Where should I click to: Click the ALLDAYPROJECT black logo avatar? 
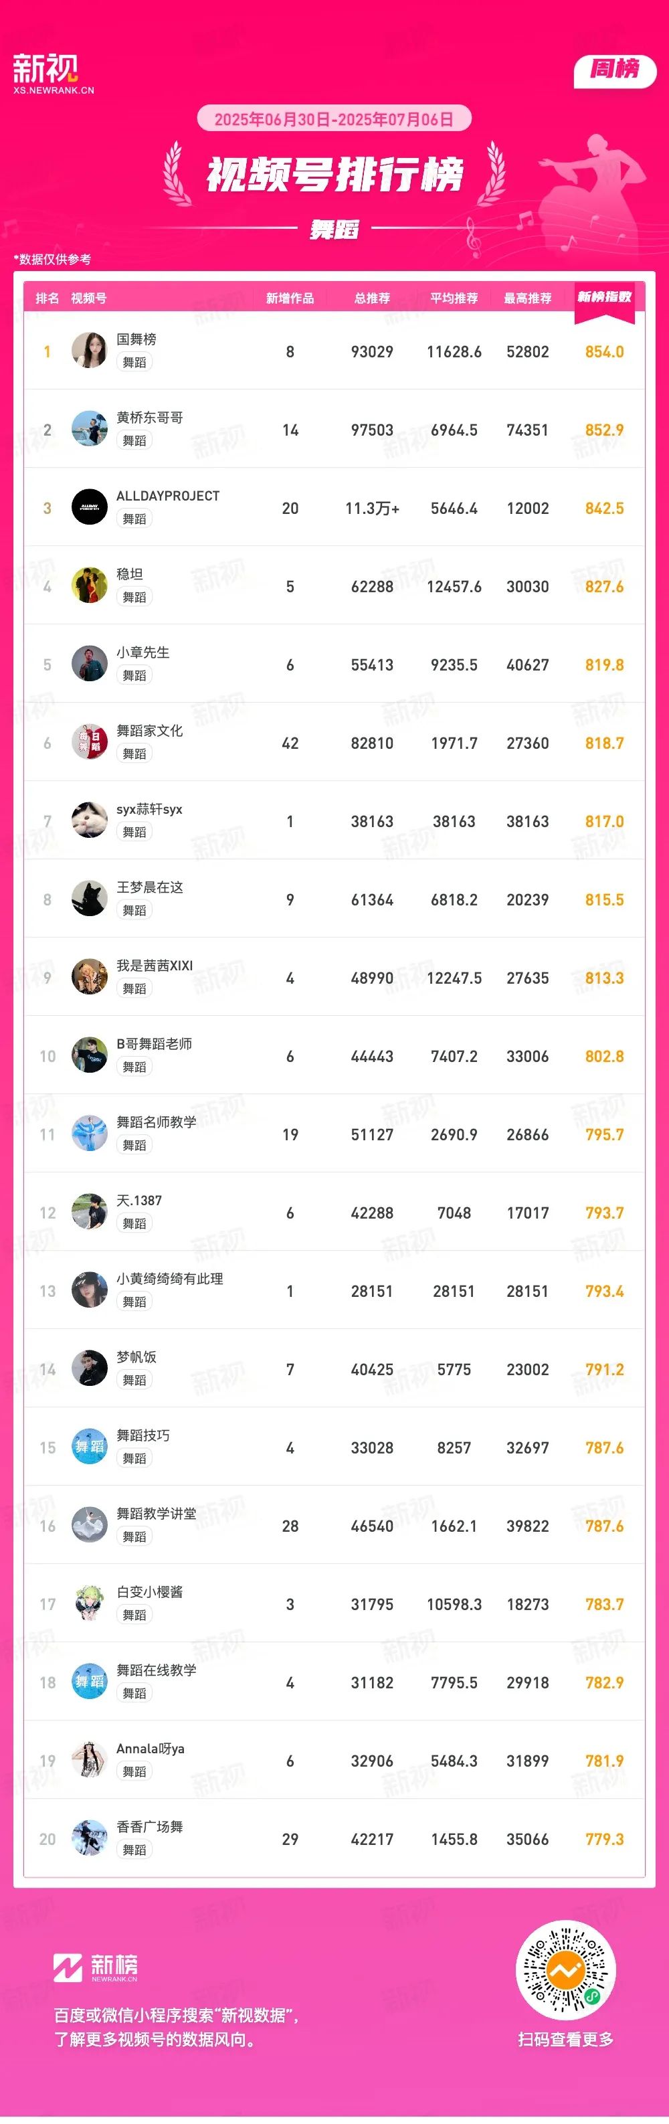89,507
